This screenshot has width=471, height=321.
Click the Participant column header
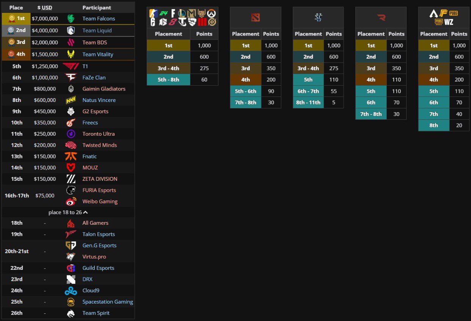[x=97, y=8]
